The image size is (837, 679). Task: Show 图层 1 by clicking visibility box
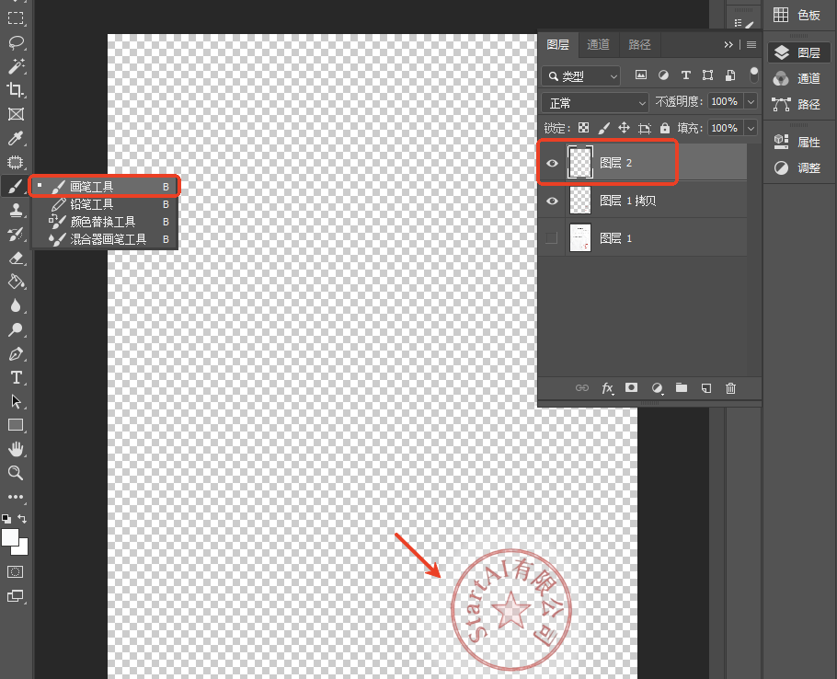pos(552,238)
